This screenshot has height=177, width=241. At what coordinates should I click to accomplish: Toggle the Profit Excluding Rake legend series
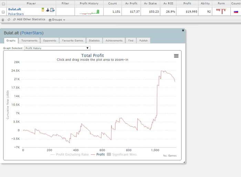point(70,154)
